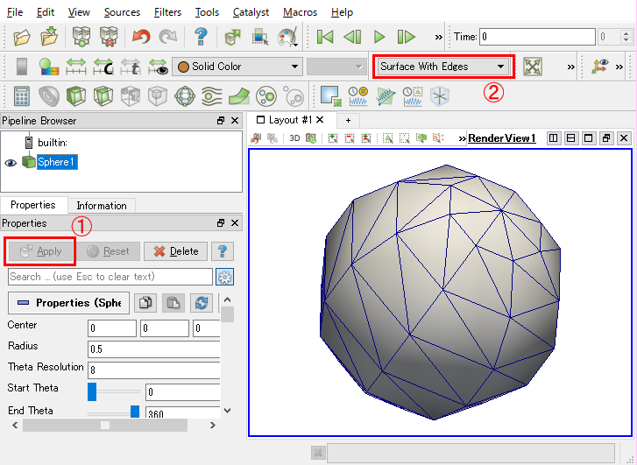
Task: Open the Filters menu
Action: click(x=167, y=12)
